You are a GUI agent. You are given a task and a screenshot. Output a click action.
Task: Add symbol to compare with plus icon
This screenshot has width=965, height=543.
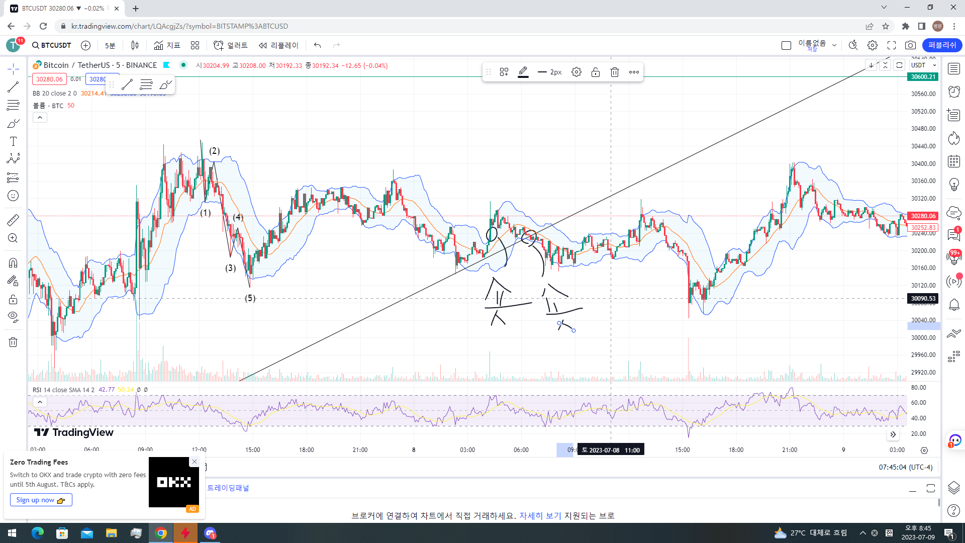[x=86, y=45]
